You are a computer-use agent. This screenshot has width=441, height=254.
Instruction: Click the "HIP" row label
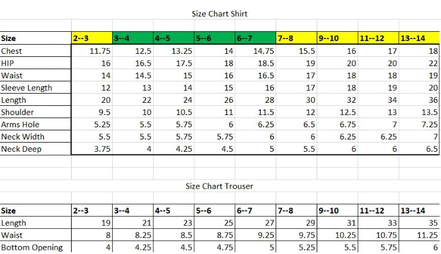point(8,64)
